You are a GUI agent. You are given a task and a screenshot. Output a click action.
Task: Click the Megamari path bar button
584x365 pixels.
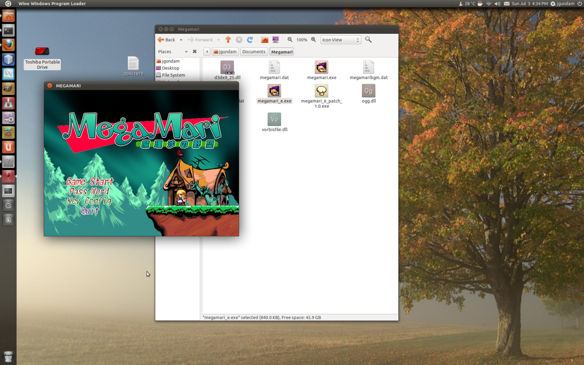(282, 52)
